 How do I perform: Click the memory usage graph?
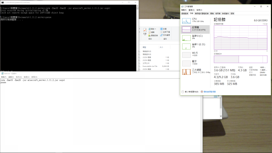[241, 38]
